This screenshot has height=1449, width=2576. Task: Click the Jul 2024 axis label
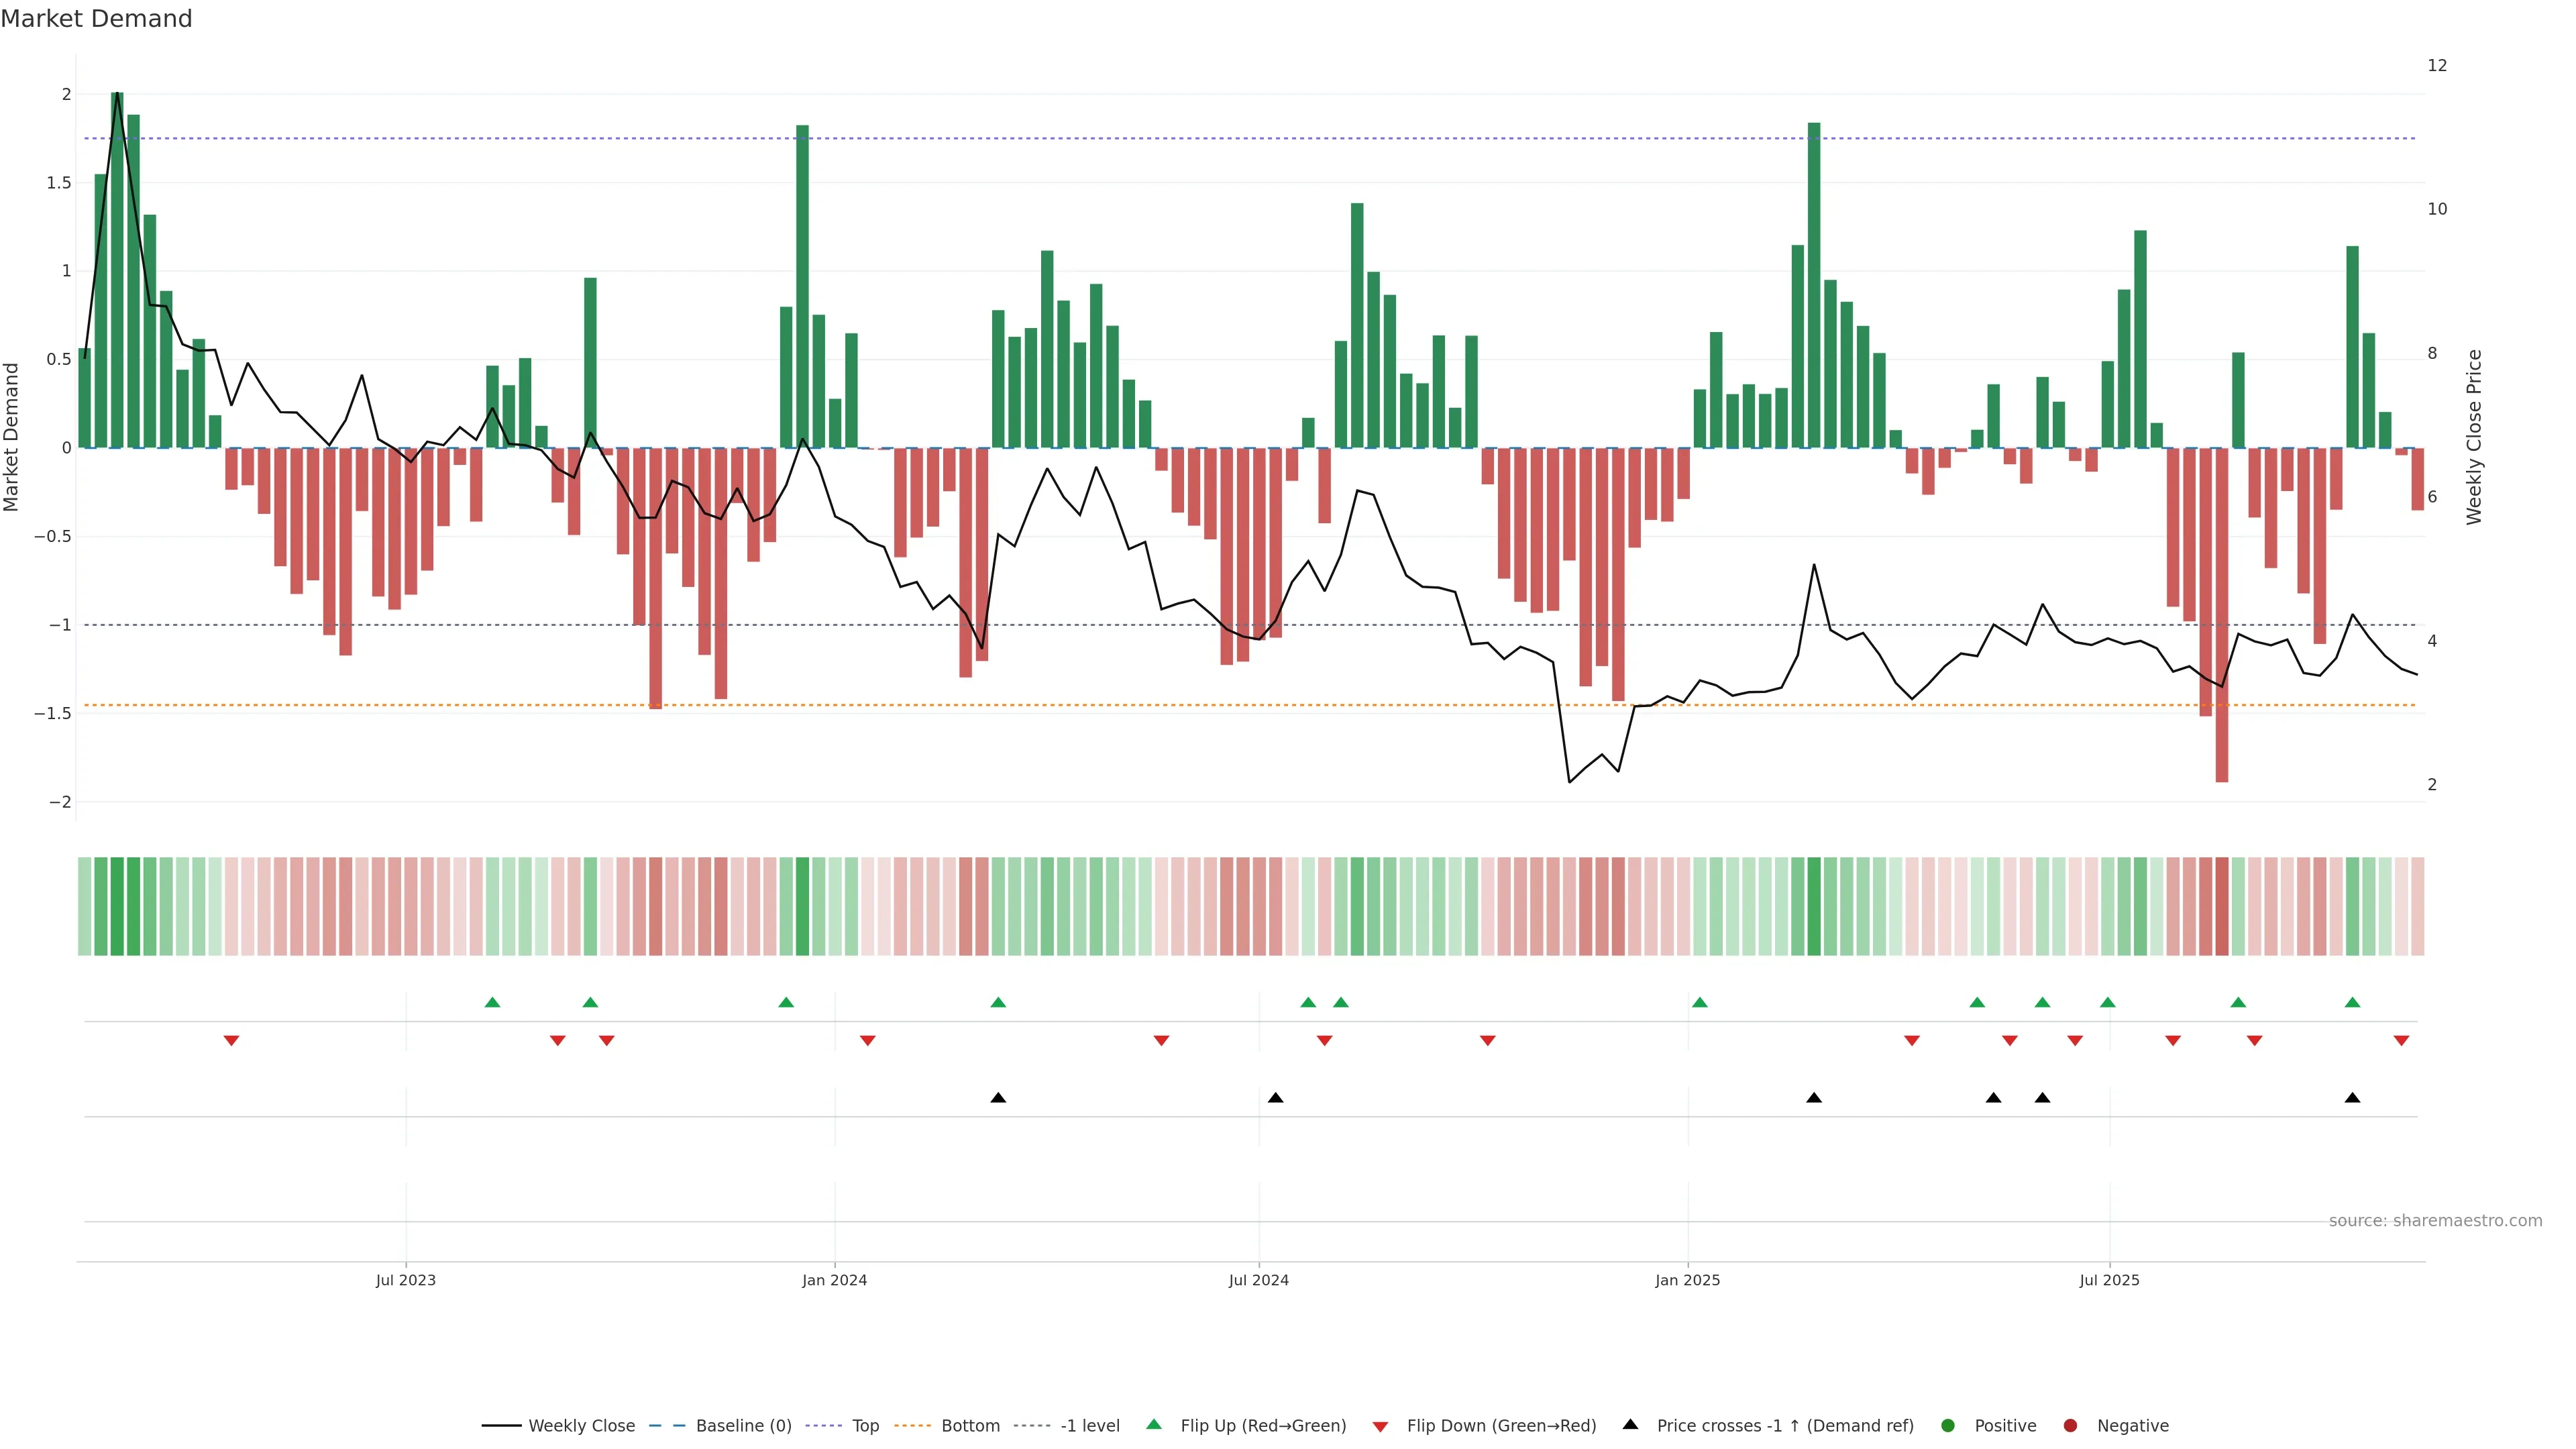pos(1258,1280)
